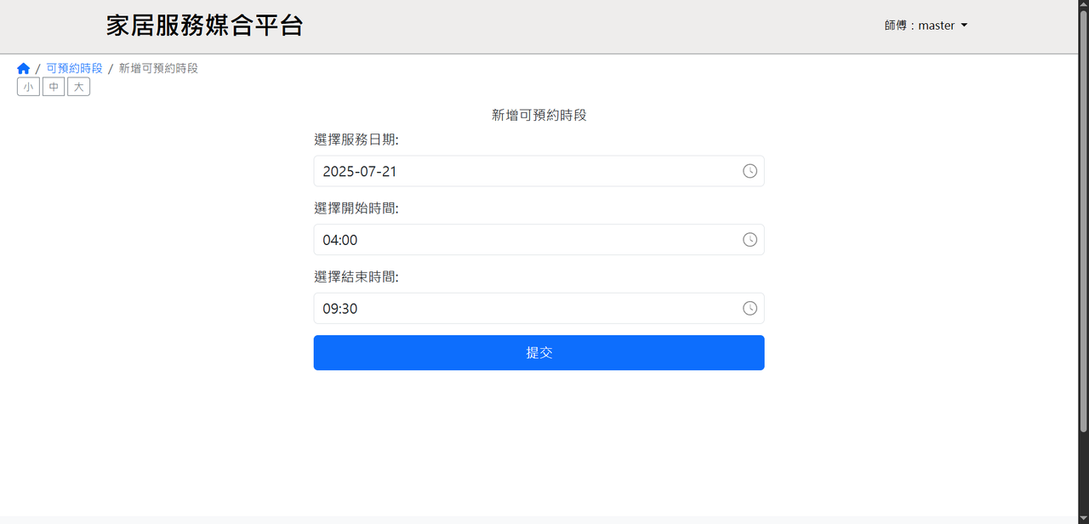
Task: Click the 選擇結束時間 label
Action: pyautogui.click(x=356, y=277)
